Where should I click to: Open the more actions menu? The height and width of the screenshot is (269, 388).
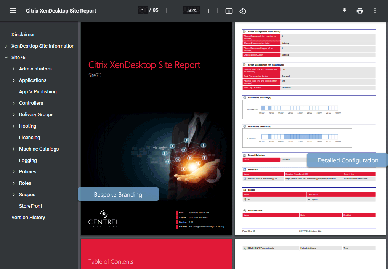(375, 11)
